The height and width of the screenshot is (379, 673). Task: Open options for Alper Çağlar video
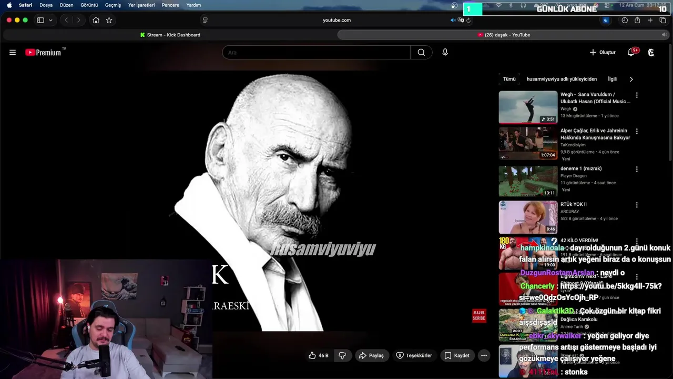(637, 131)
